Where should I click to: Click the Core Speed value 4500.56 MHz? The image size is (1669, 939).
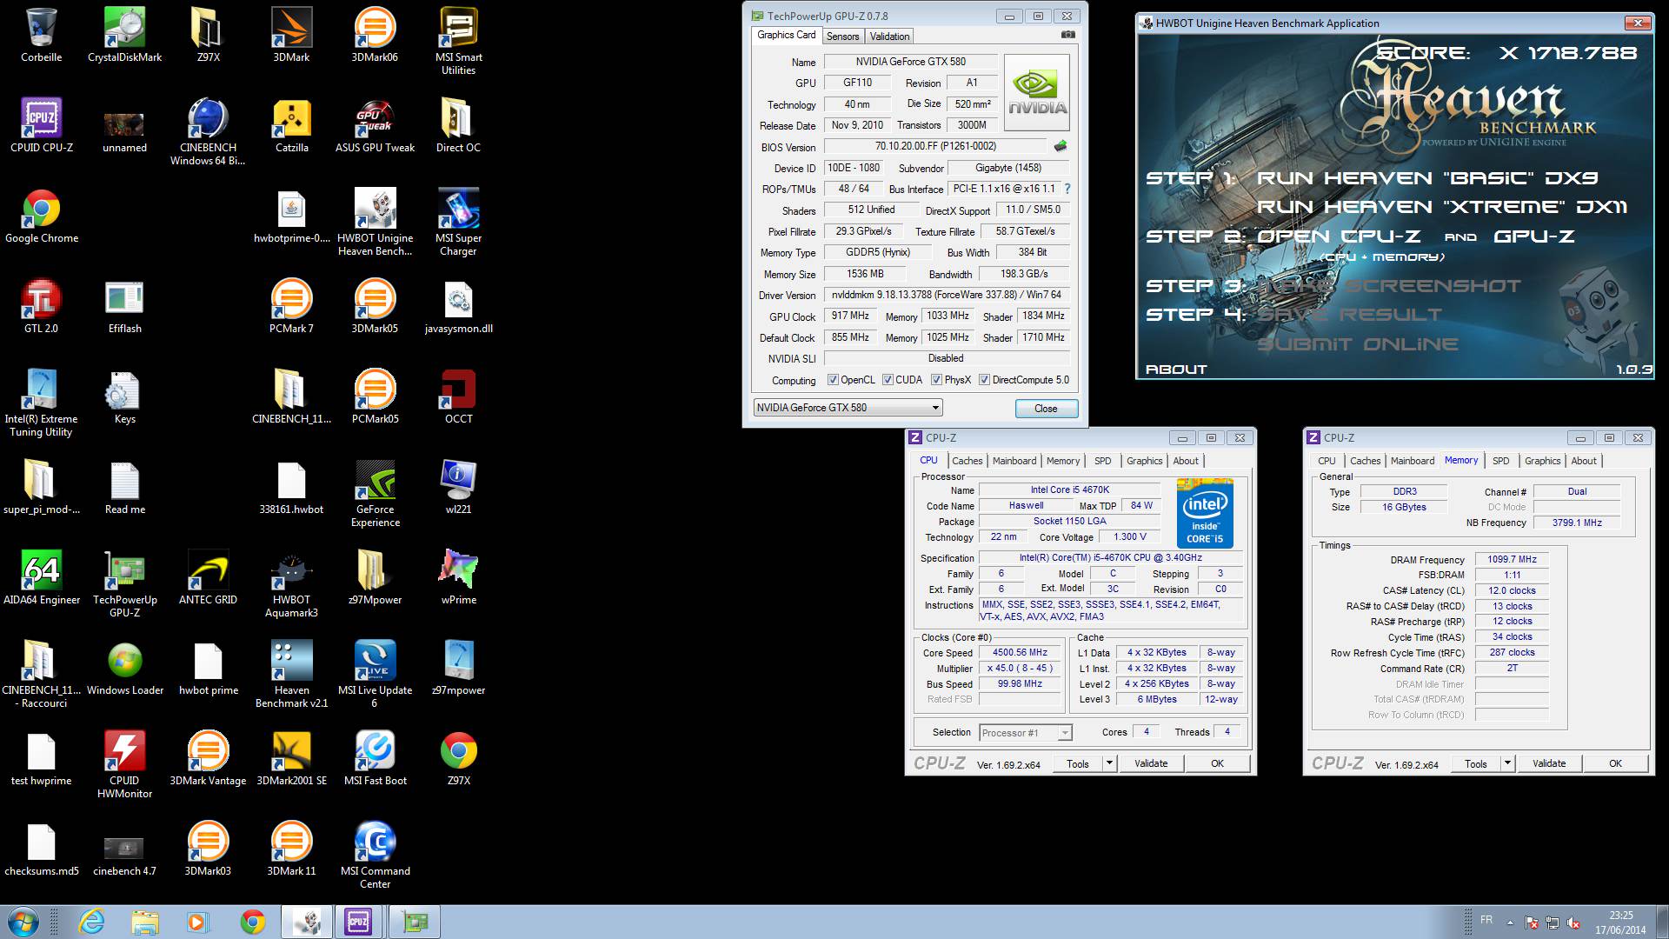pos(1020,653)
